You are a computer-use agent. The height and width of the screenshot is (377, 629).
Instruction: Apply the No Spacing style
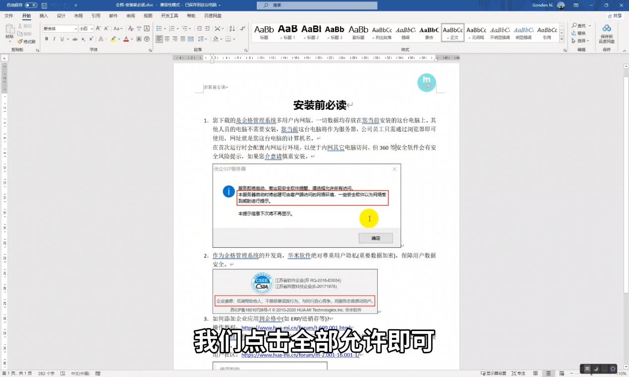coord(476,32)
